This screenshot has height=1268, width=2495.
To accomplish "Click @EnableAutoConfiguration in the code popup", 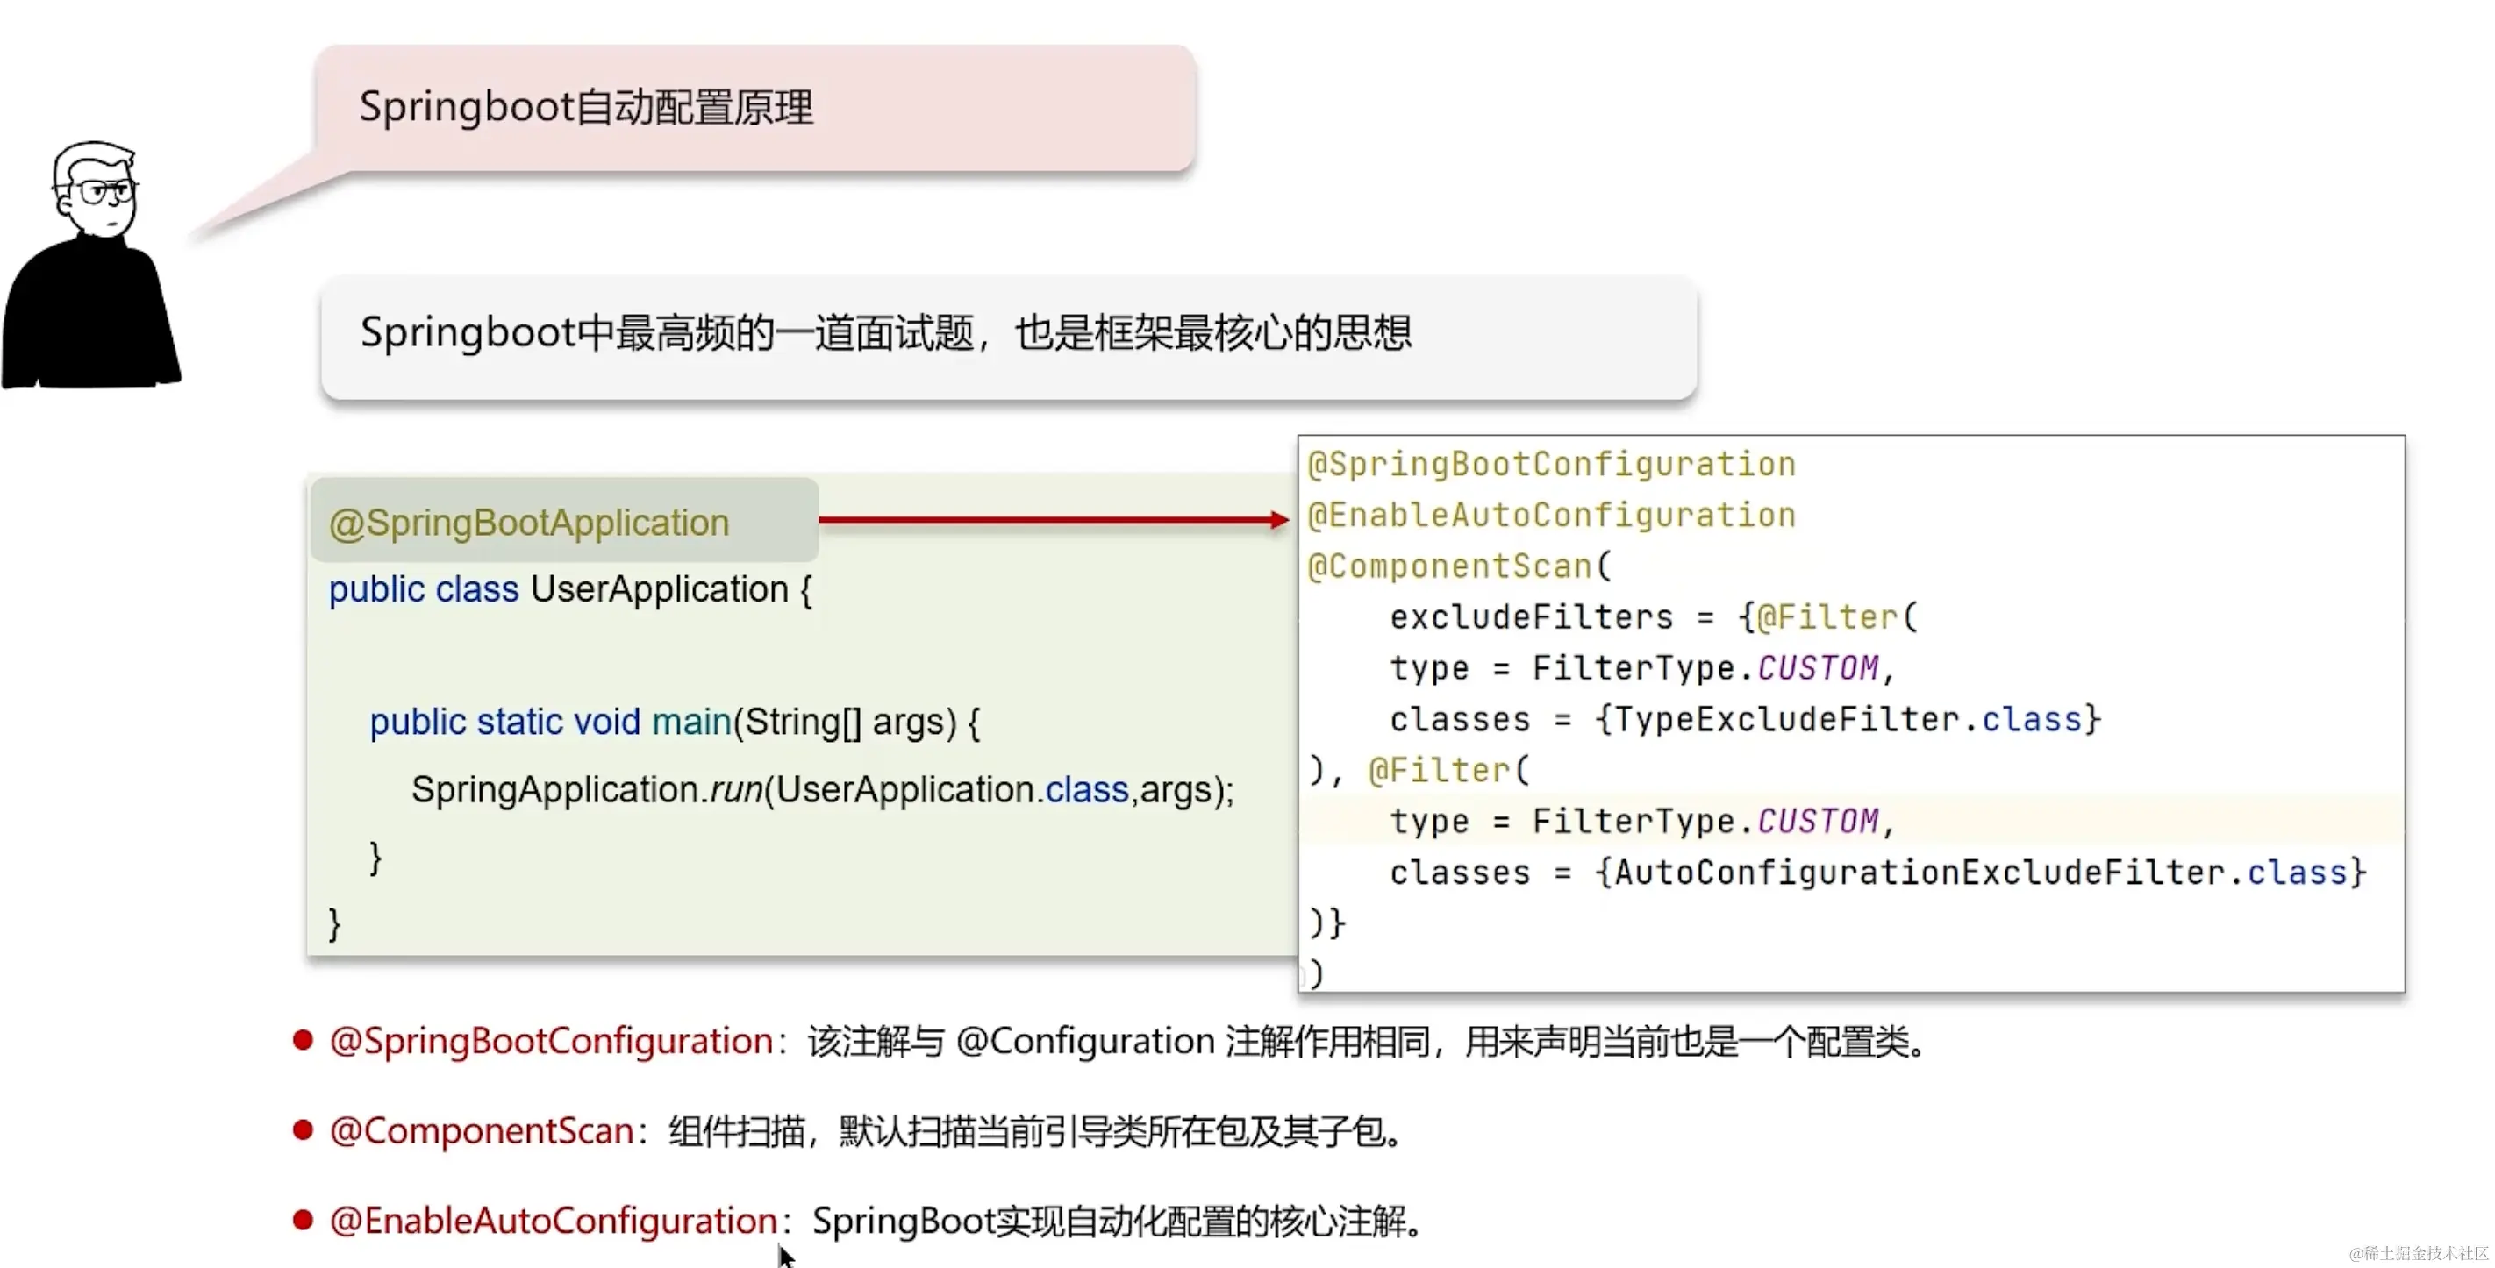I will coord(1552,515).
